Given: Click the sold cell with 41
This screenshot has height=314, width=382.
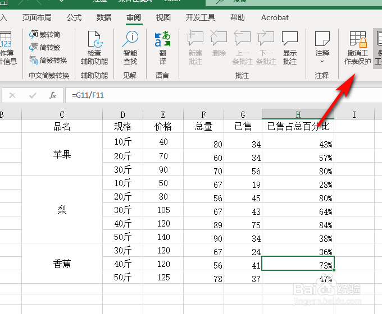Looking at the screenshot, I should pos(243,263).
